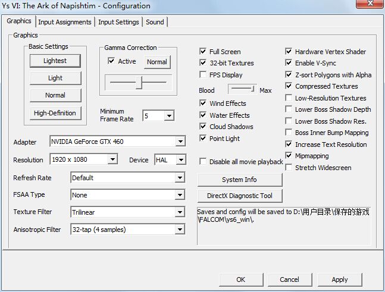
Task: Click the High-Definition preset button
Action: pyautogui.click(x=55, y=113)
